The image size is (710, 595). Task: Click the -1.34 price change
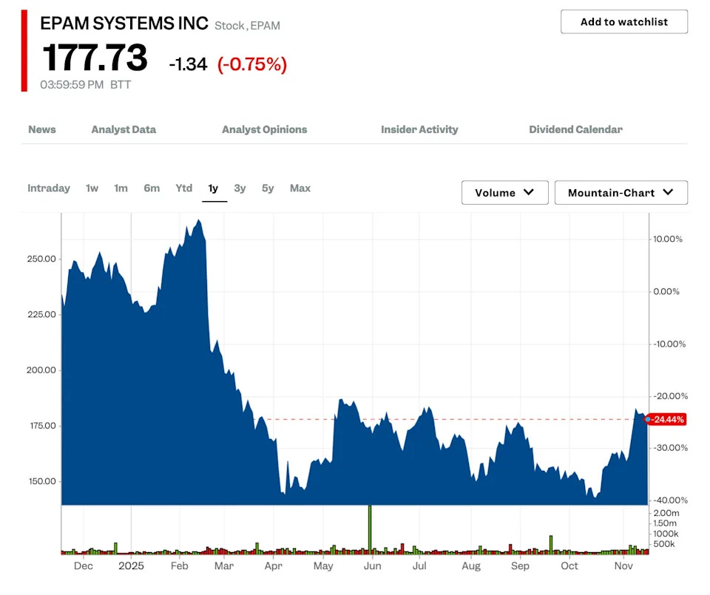click(188, 64)
